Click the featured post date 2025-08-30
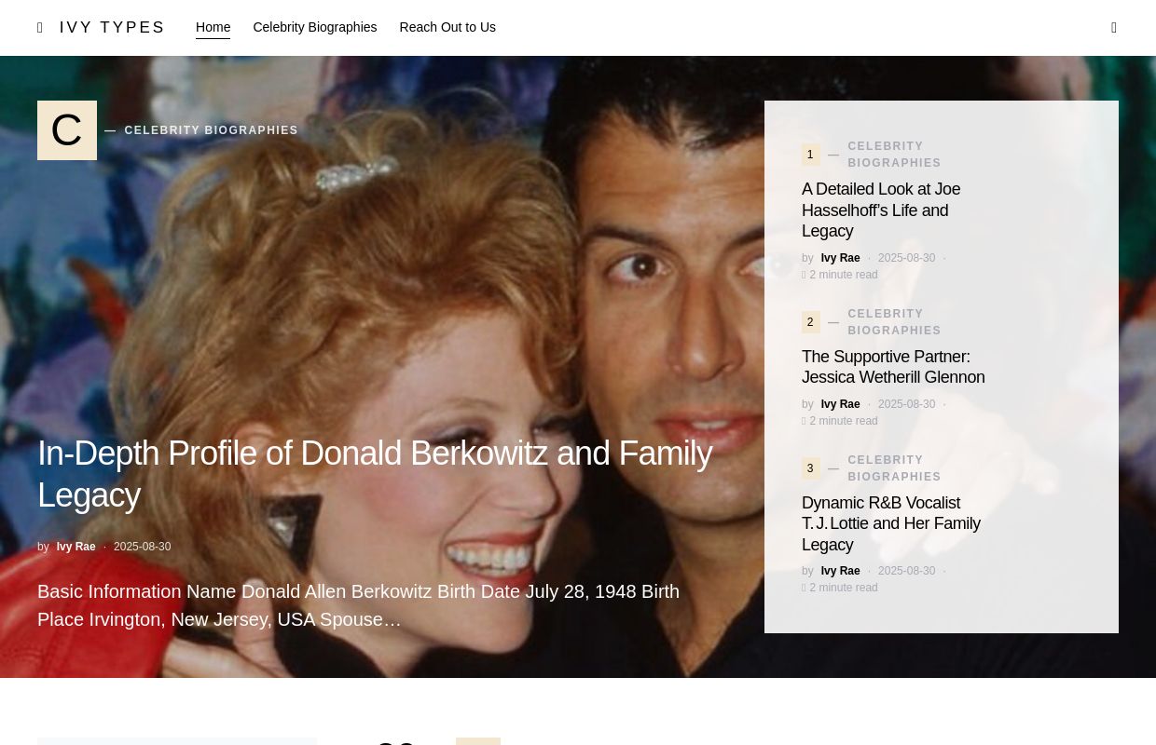The height and width of the screenshot is (745, 1156). pyautogui.click(x=142, y=547)
